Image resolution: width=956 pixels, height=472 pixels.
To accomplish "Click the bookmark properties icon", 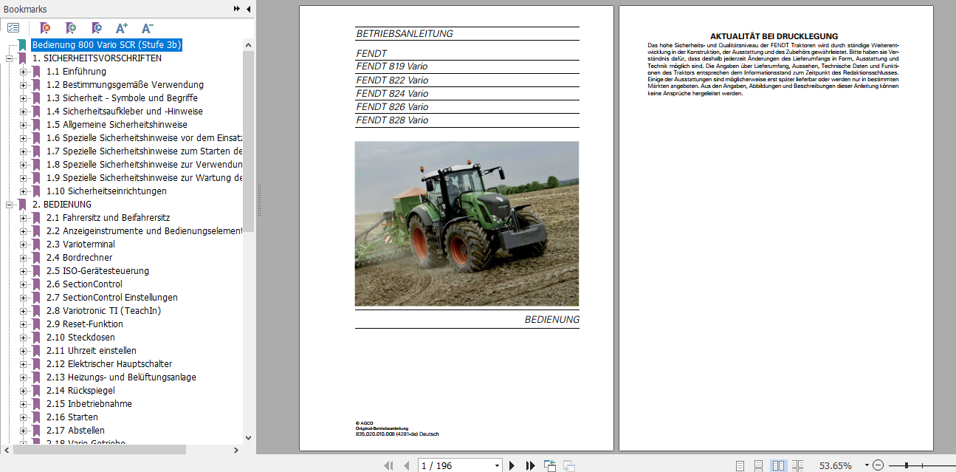I will [x=97, y=28].
